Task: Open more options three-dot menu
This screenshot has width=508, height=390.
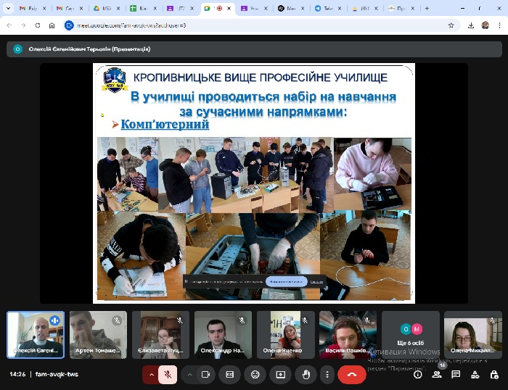Action: click(x=327, y=375)
